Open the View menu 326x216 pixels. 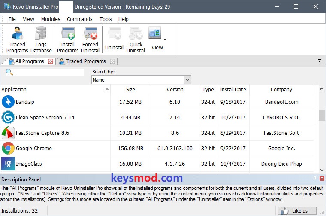28,19
